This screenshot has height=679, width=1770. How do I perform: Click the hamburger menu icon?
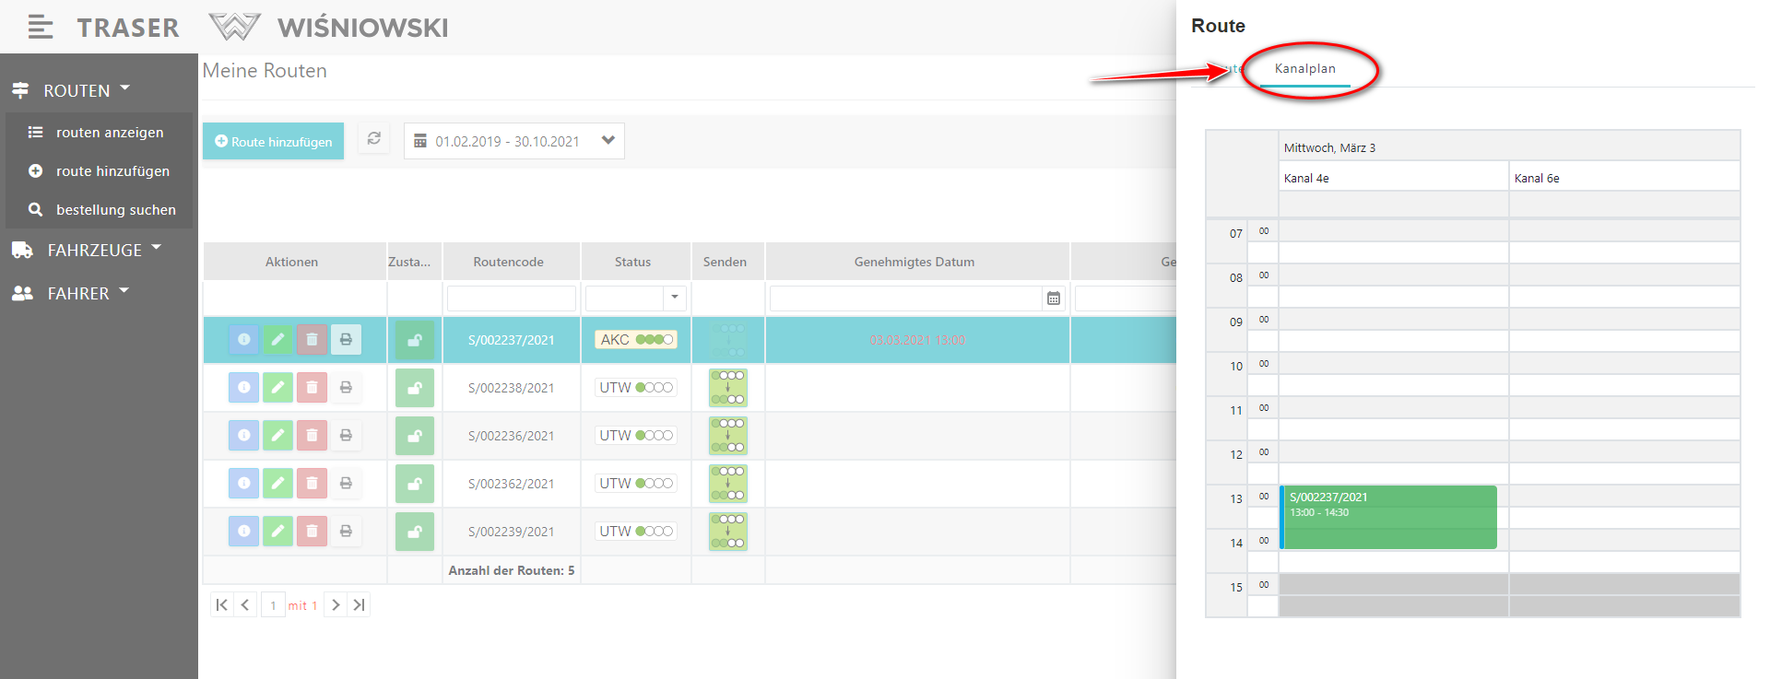(40, 28)
